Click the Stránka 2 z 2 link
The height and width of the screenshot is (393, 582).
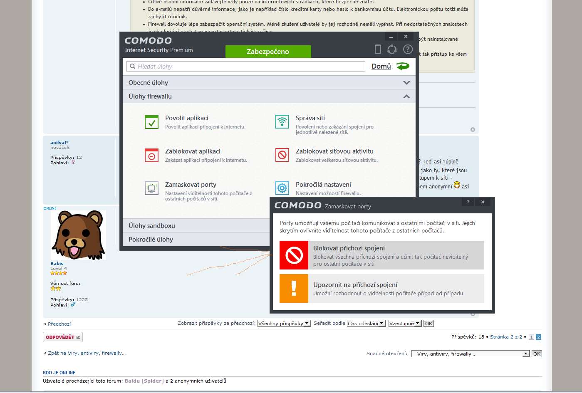point(506,337)
